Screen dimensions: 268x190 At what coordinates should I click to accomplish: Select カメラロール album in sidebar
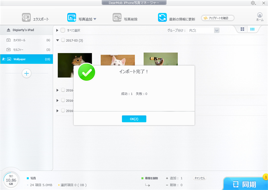[x=19, y=40]
